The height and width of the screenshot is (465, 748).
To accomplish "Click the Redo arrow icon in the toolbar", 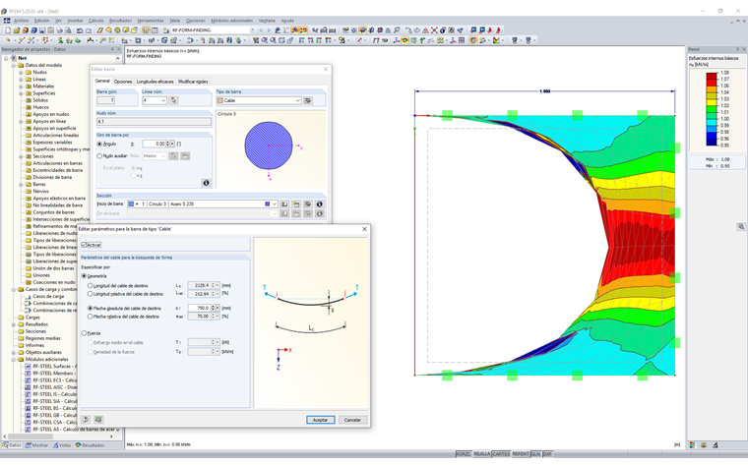I will click(x=89, y=30).
